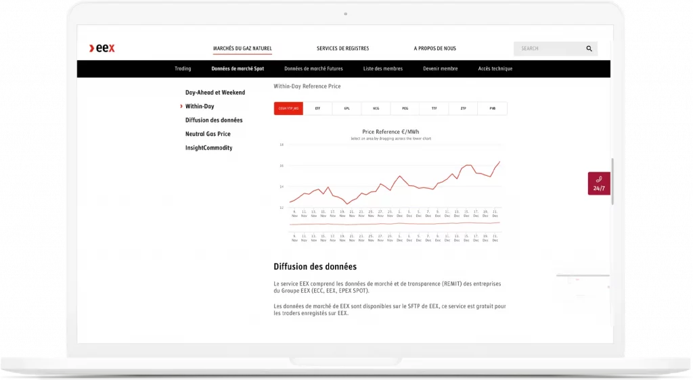Click the lower range selector chart
This screenshot has height=380, width=693.
click(x=395, y=224)
